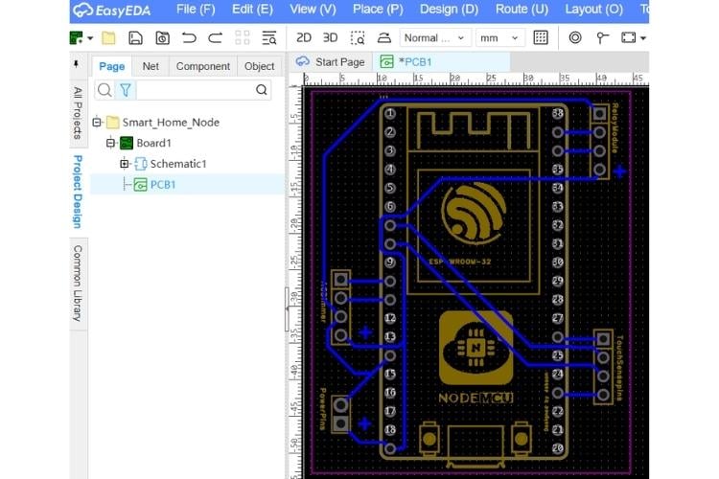Click pad 20 on the ESP32 module
This screenshot has width=719, height=479.
558,448
